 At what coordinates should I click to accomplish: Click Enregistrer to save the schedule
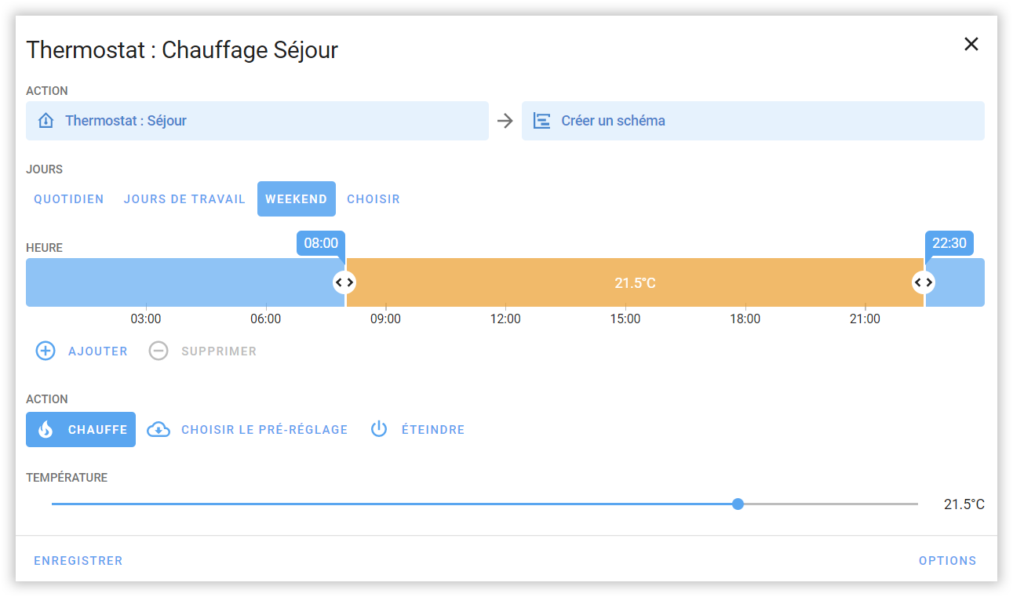pyautogui.click(x=78, y=561)
